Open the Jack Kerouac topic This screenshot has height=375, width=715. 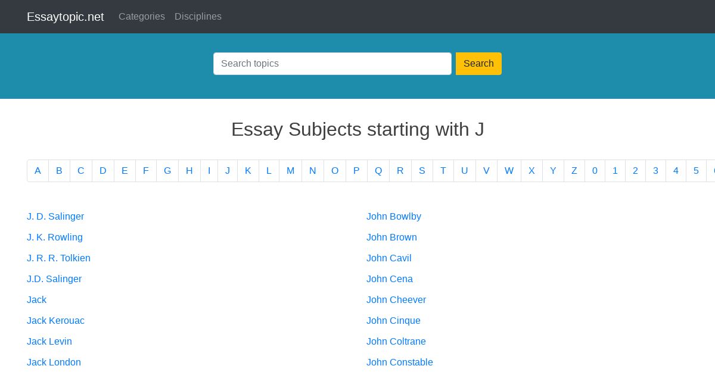point(55,321)
